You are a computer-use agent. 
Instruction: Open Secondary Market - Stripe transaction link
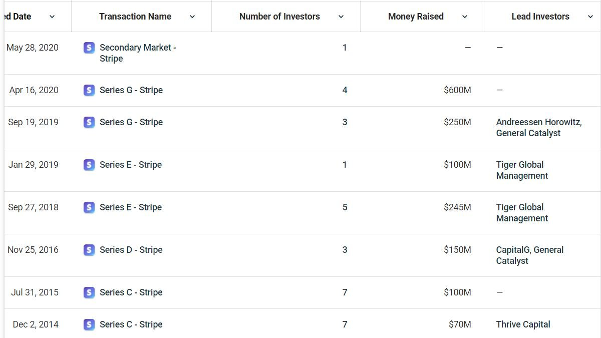click(x=138, y=53)
